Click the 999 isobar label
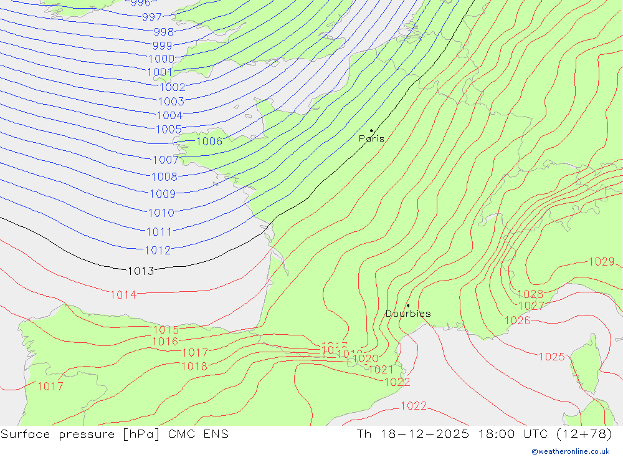This screenshot has height=457, width=623. (163, 46)
